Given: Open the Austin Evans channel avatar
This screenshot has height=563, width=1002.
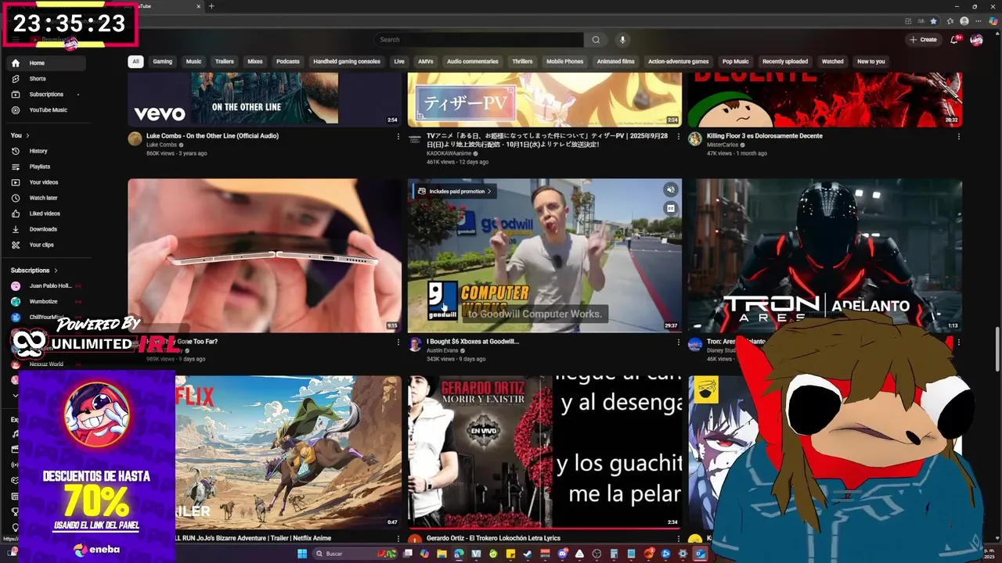Looking at the screenshot, I should pyautogui.click(x=415, y=345).
